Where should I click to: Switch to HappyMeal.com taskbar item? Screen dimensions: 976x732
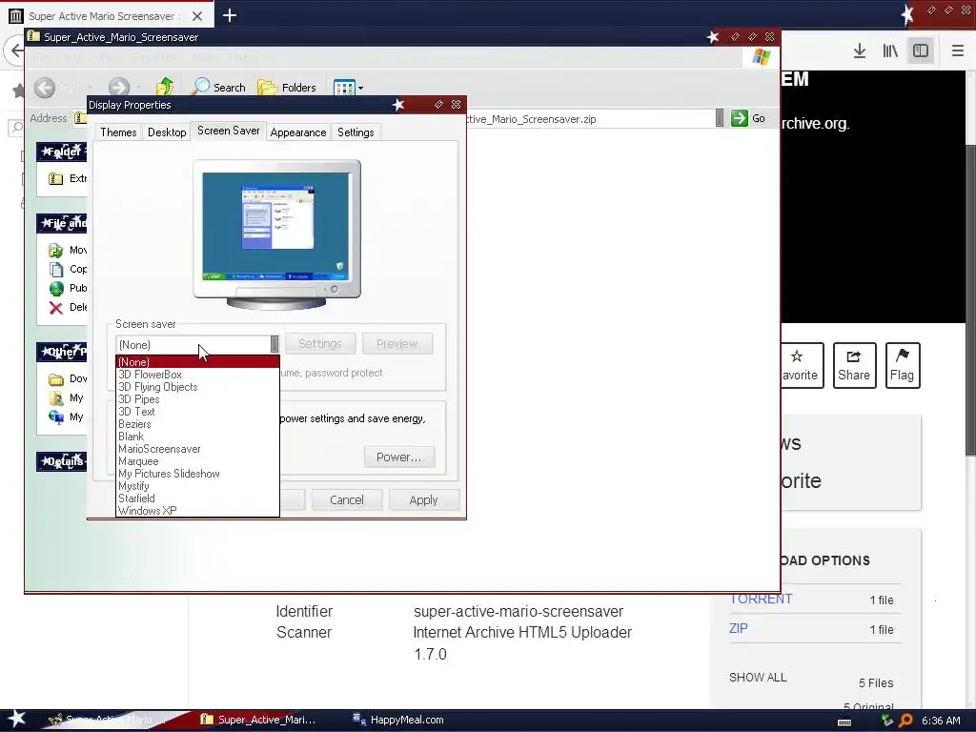(398, 720)
